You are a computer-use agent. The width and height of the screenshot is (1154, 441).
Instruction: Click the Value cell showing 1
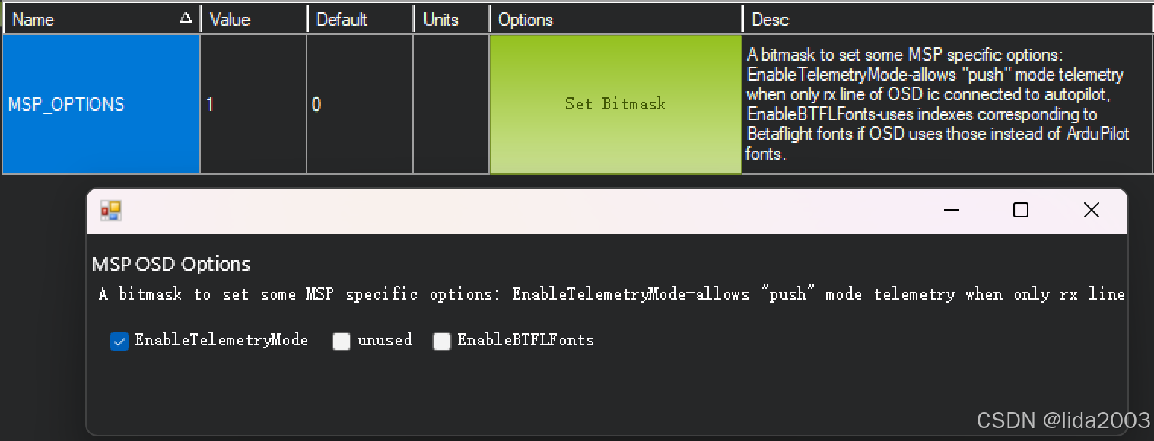pyautogui.click(x=254, y=104)
